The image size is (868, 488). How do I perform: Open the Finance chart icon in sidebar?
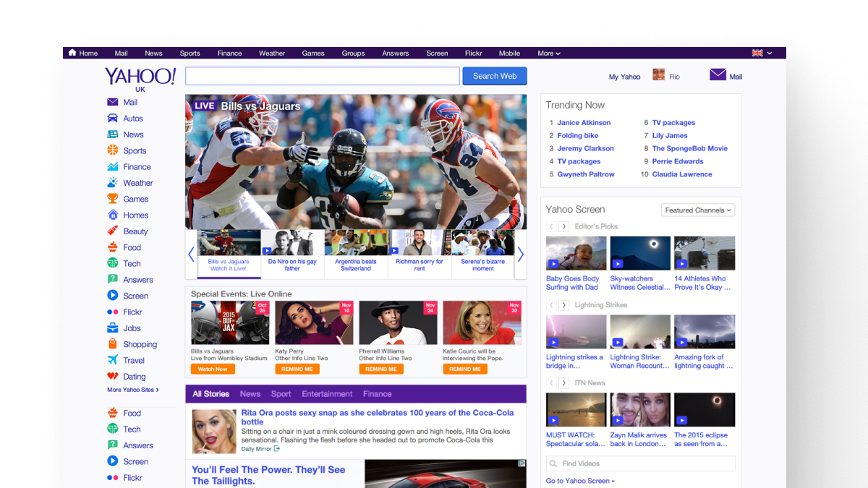(113, 166)
